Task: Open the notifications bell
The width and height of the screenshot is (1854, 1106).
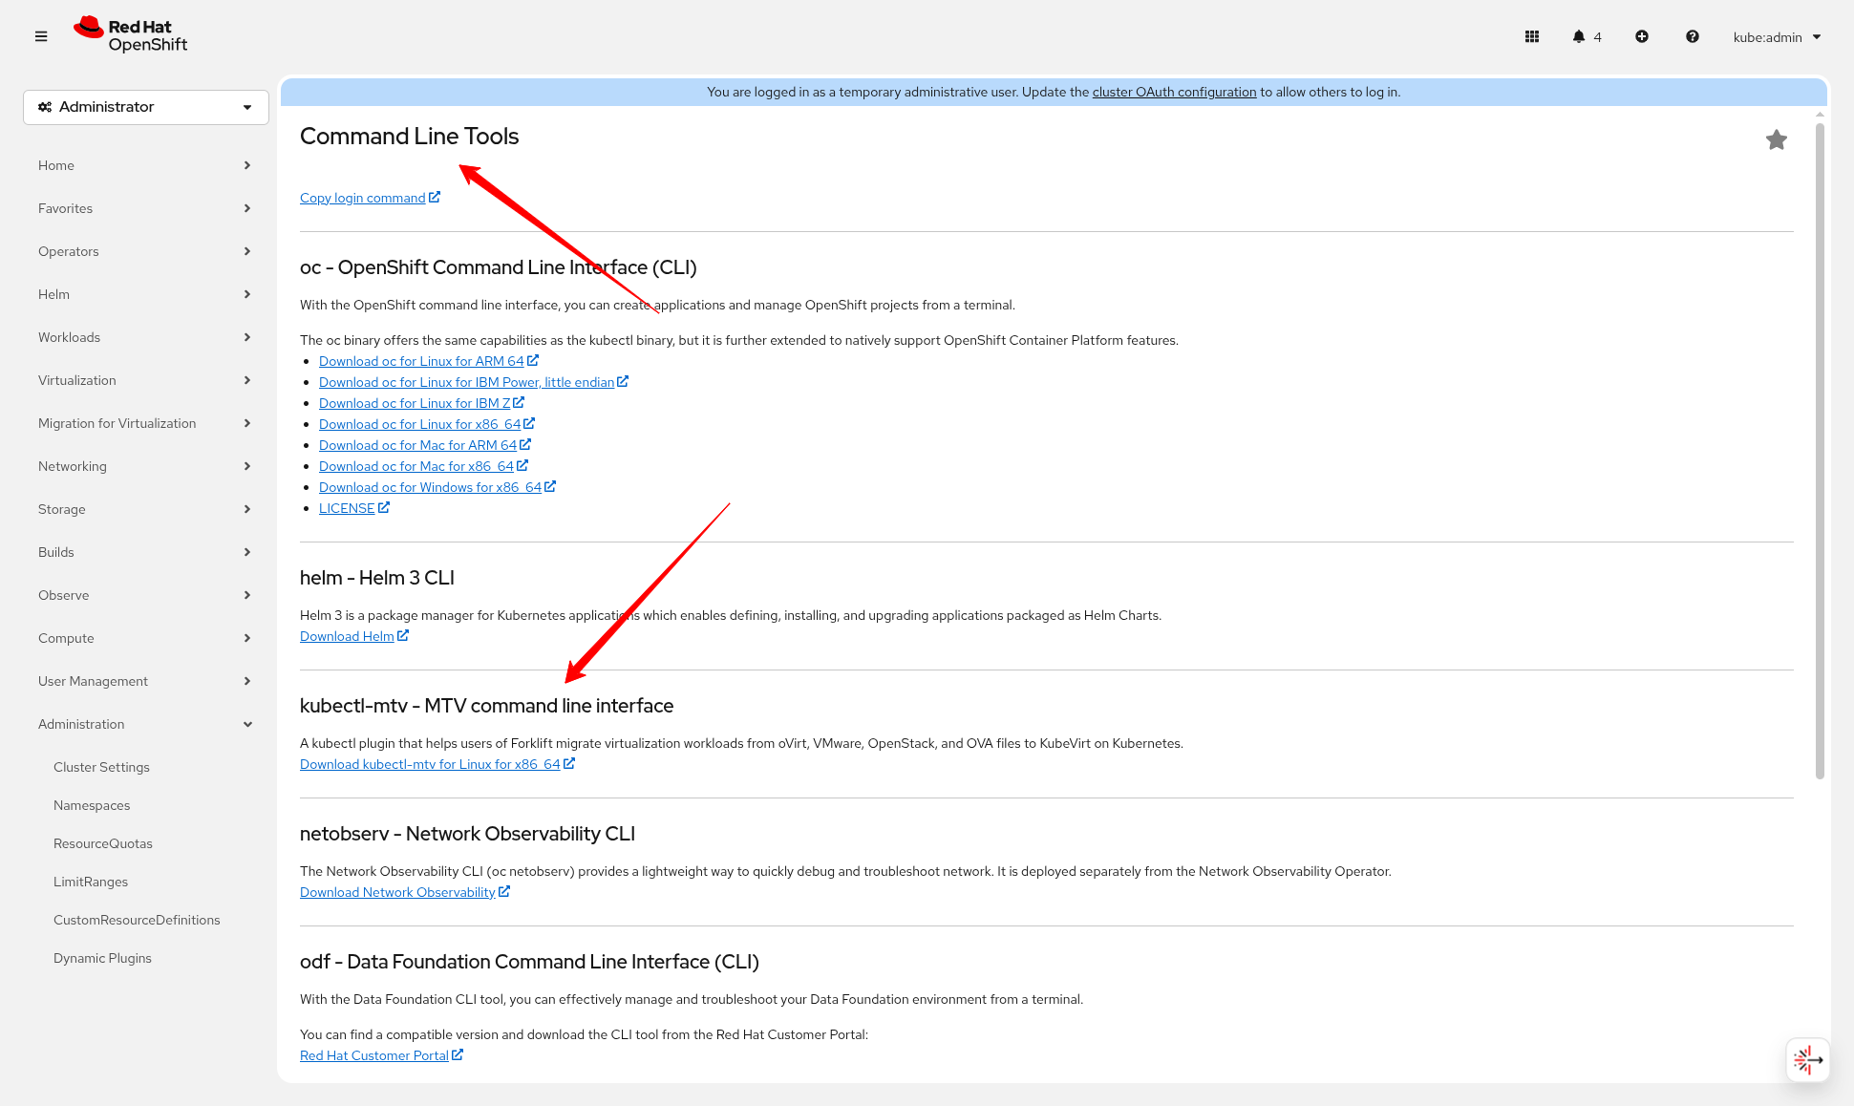Action: [1579, 36]
